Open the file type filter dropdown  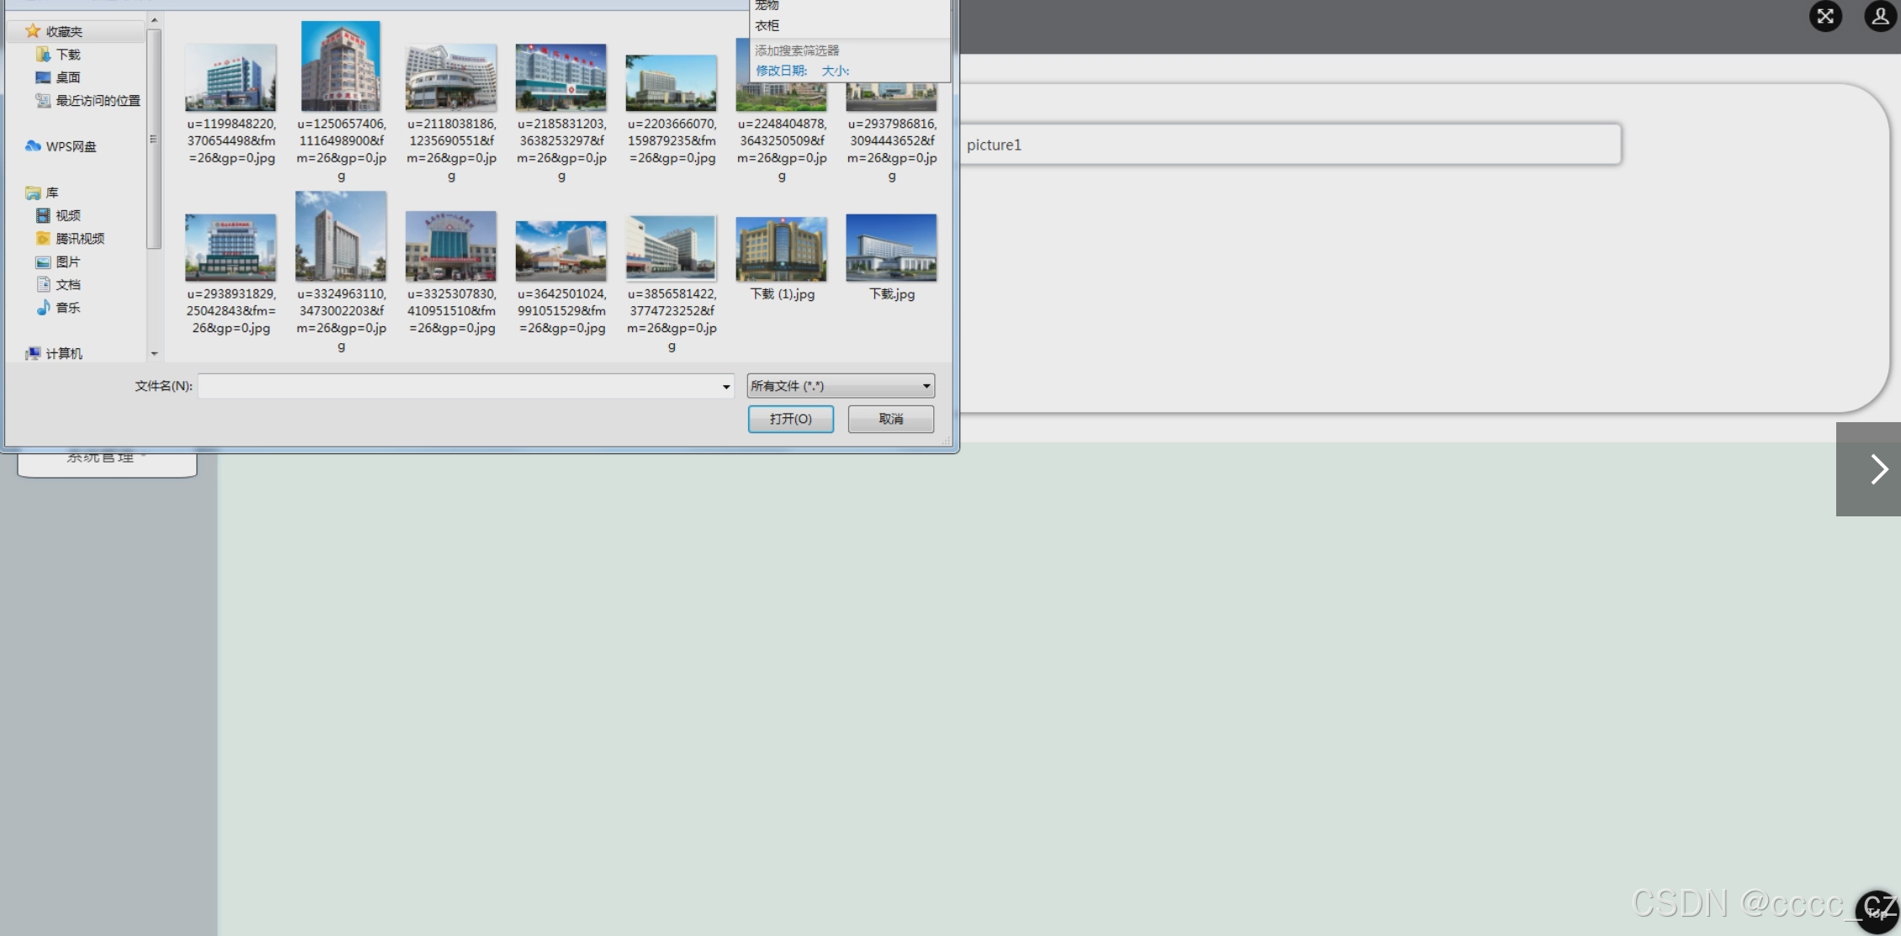840,386
